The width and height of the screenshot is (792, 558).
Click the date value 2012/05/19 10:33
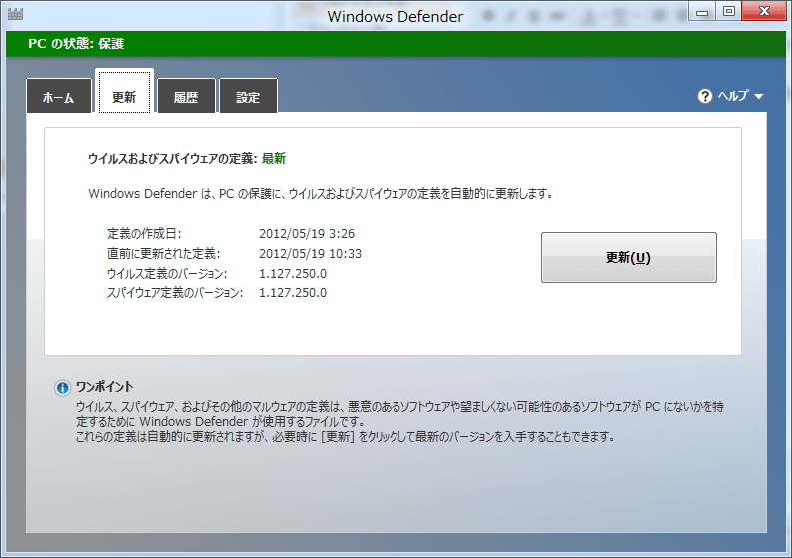coord(311,254)
